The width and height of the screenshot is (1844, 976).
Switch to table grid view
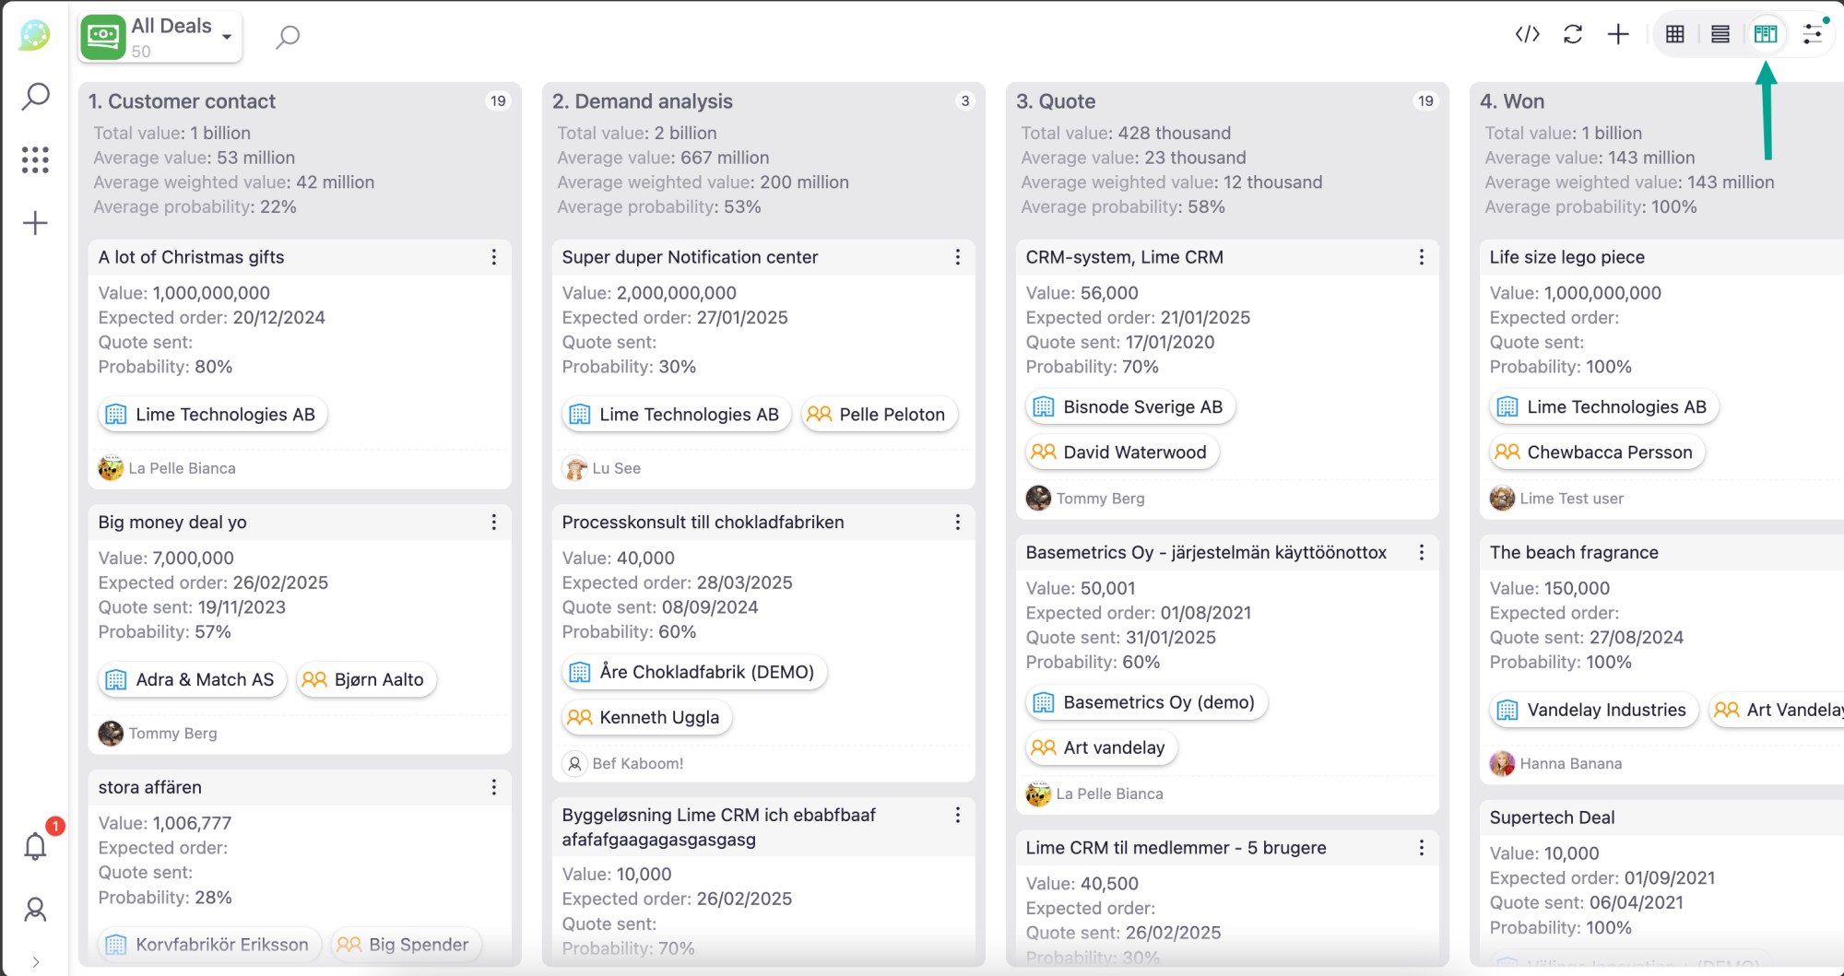point(1675,34)
